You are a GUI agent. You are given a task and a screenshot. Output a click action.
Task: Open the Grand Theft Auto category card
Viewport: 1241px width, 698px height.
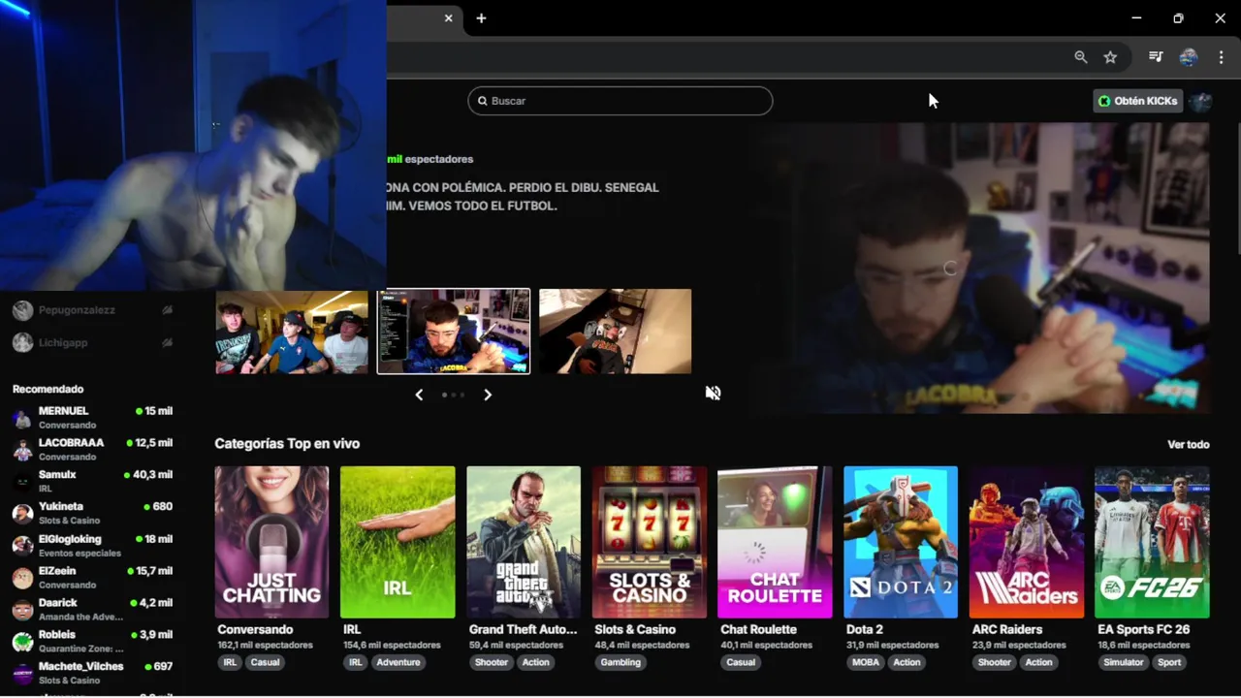(524, 542)
